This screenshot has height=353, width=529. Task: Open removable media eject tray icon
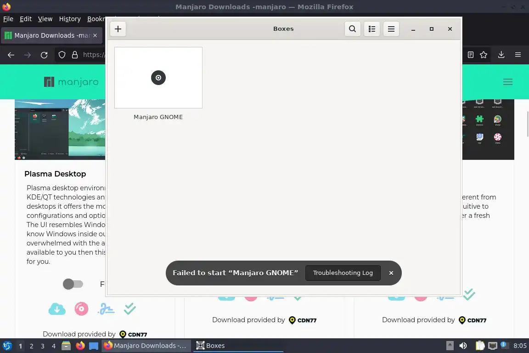coord(450,346)
